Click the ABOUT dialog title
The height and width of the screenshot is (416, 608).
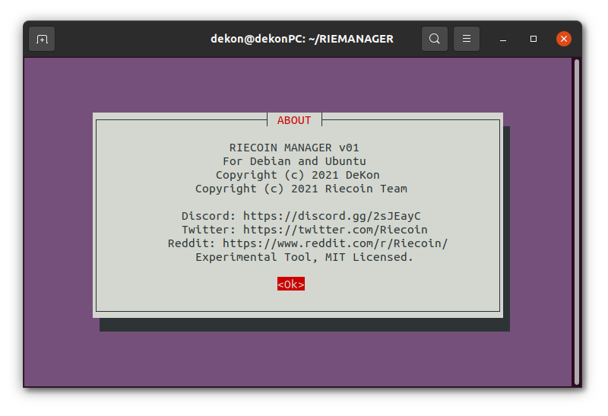(294, 120)
